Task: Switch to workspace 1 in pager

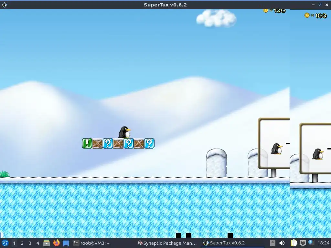Action: (x=14, y=243)
